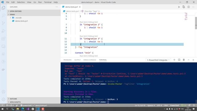Screen dimensions: 197x111
Task: Open editor More Actions ellipsis
Action: 193,7
